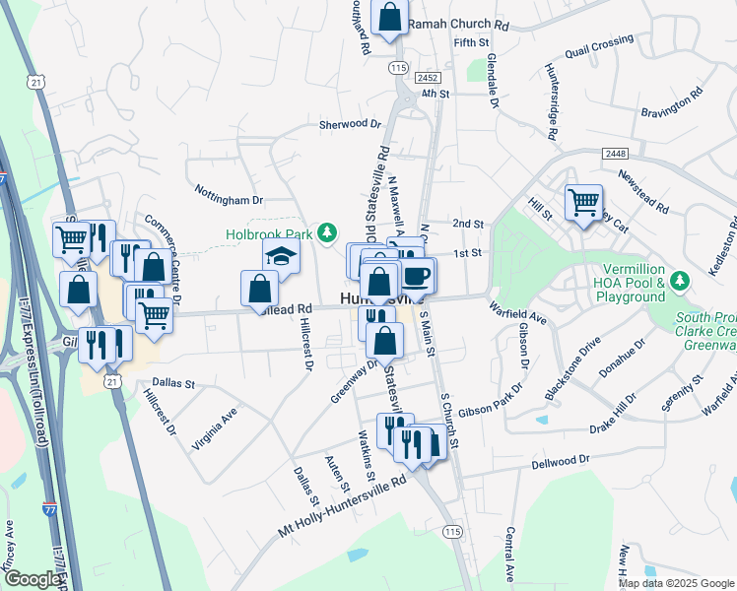
Task: Click the Mt Holly-Huntersville Rd label
Action: 342,507
